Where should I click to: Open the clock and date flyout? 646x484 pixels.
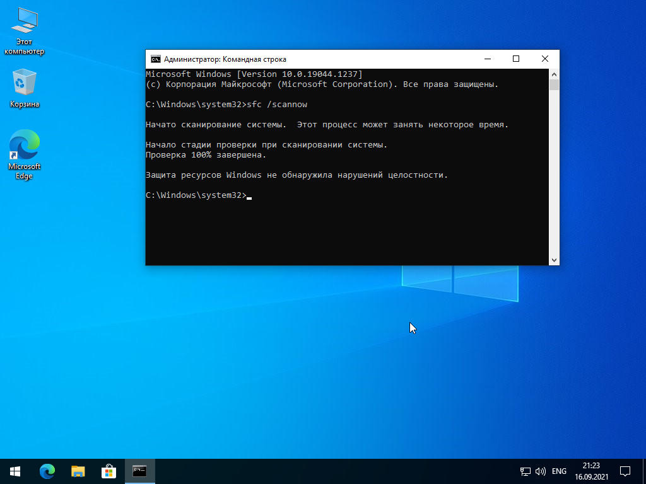[x=591, y=471]
